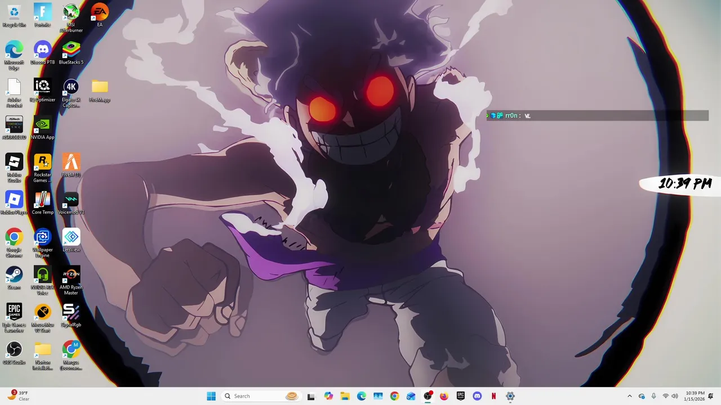Open Netflix from the taskbar
Image resolution: width=721 pixels, height=405 pixels.
point(493,396)
